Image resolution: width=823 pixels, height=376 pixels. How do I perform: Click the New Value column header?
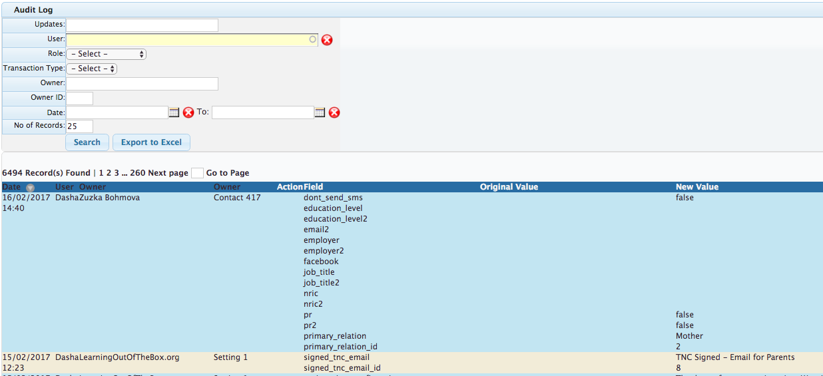click(697, 187)
